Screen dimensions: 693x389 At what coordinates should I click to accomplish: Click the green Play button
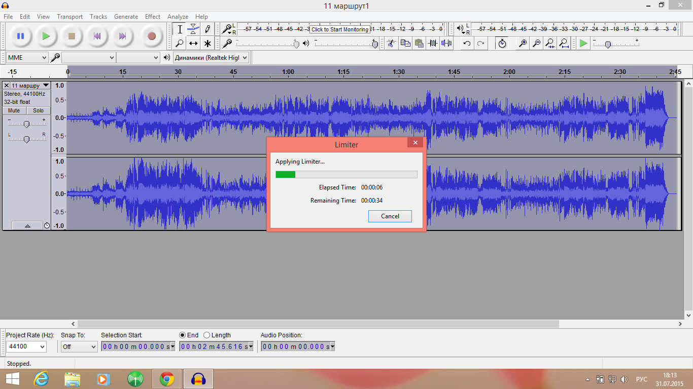coord(46,36)
